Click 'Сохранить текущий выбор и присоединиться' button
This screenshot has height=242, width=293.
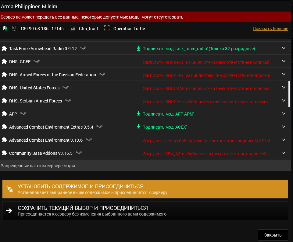(x=145, y=211)
